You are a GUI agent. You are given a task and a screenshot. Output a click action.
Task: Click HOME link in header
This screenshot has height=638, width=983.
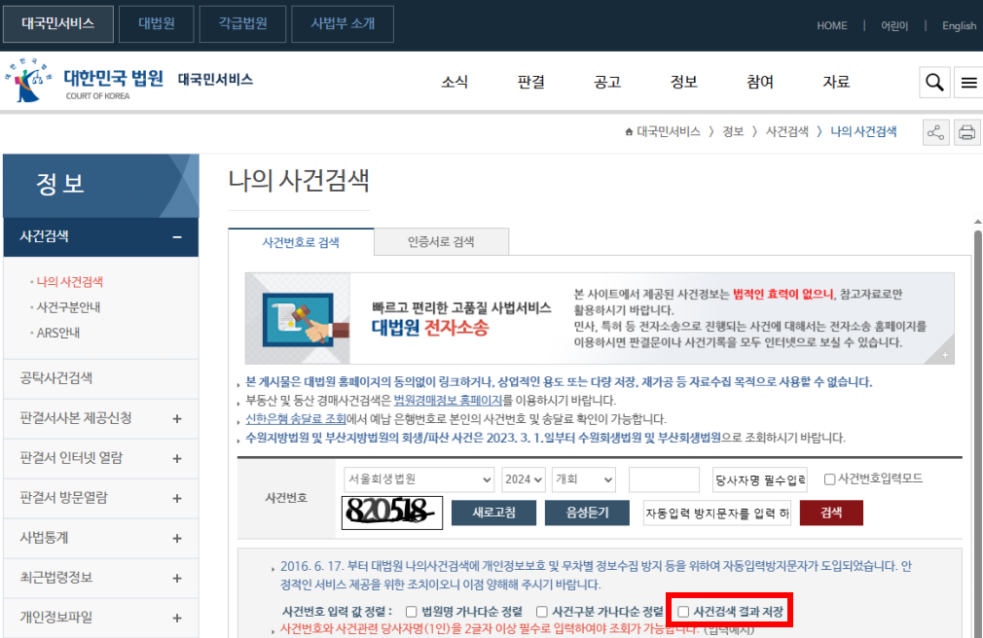click(832, 25)
